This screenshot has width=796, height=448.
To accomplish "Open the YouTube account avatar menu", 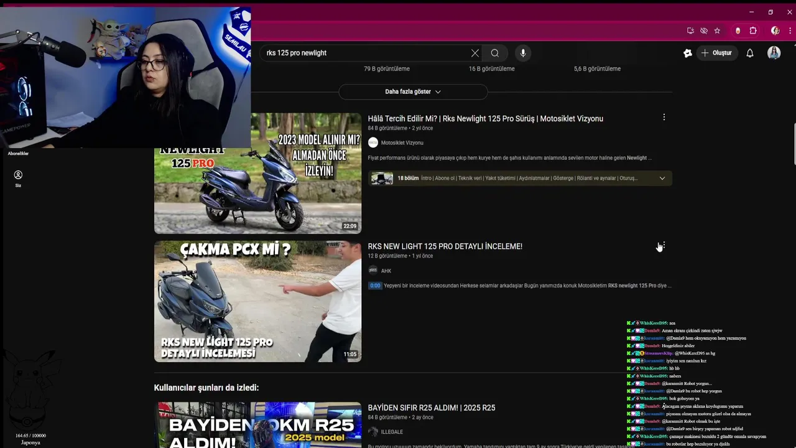I will click(774, 53).
